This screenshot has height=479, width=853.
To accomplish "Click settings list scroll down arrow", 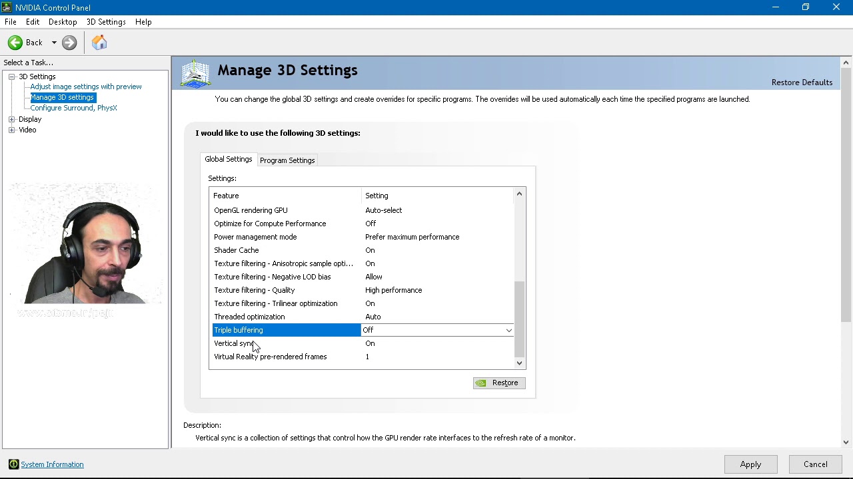I will click(520, 363).
